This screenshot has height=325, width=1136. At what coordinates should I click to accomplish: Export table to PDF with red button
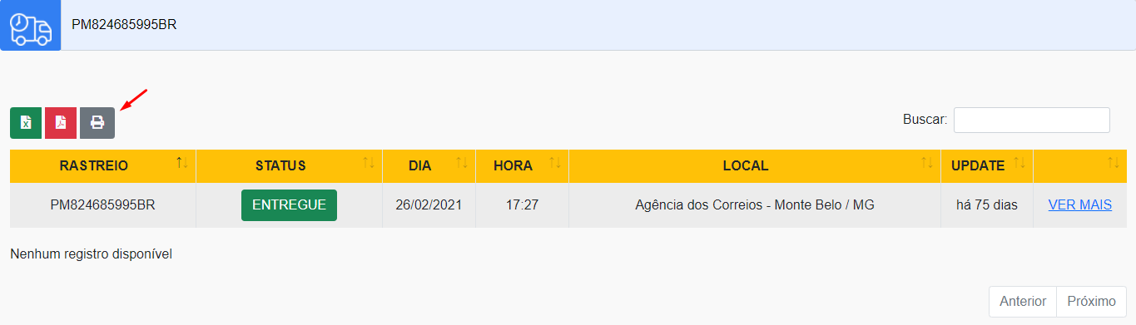(61, 123)
